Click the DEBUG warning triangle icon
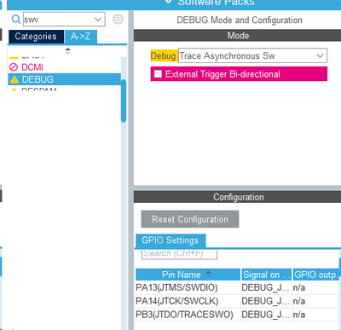341x330 pixels. click(14, 79)
